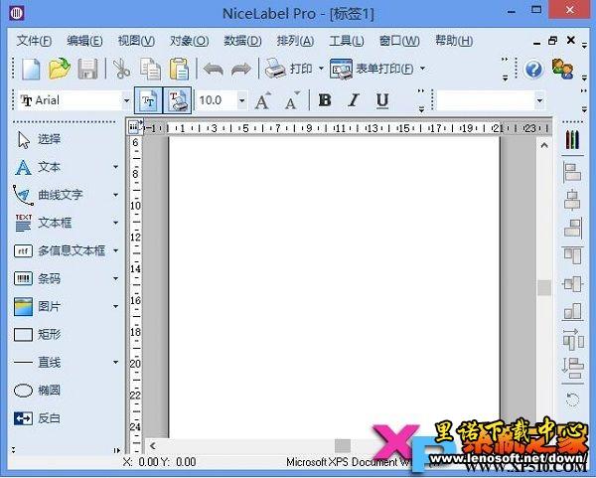The width and height of the screenshot is (596, 478).
Task: Toggle TrueType fonts button
Action: pyautogui.click(x=148, y=100)
